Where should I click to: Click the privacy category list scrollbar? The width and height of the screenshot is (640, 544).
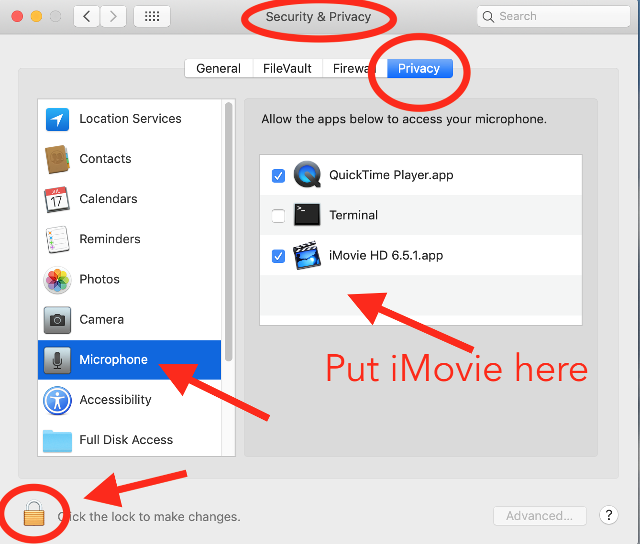[229, 232]
